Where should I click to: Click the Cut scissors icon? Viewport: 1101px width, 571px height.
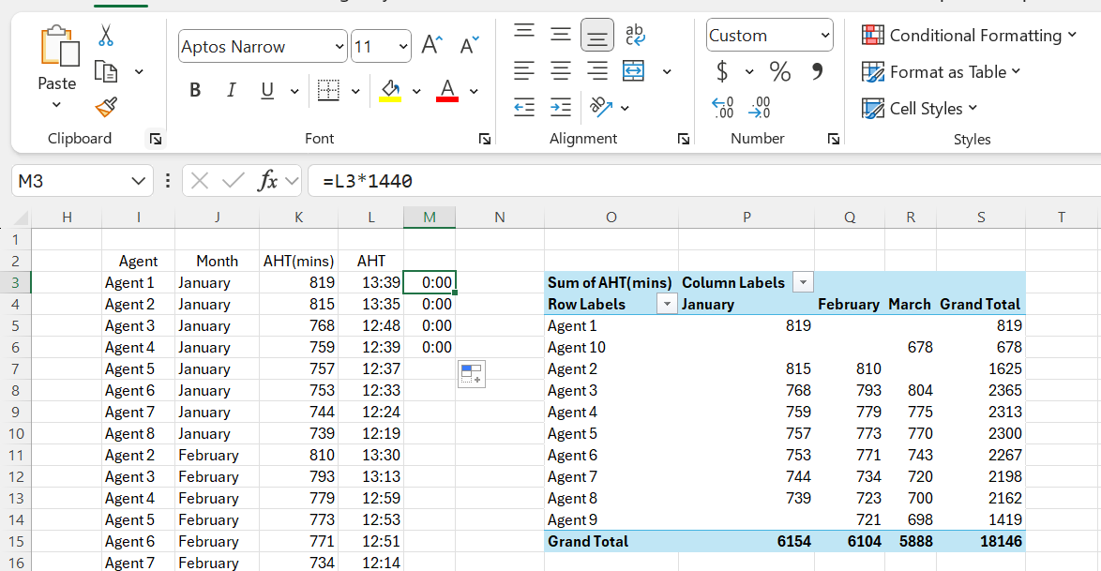[x=105, y=35]
